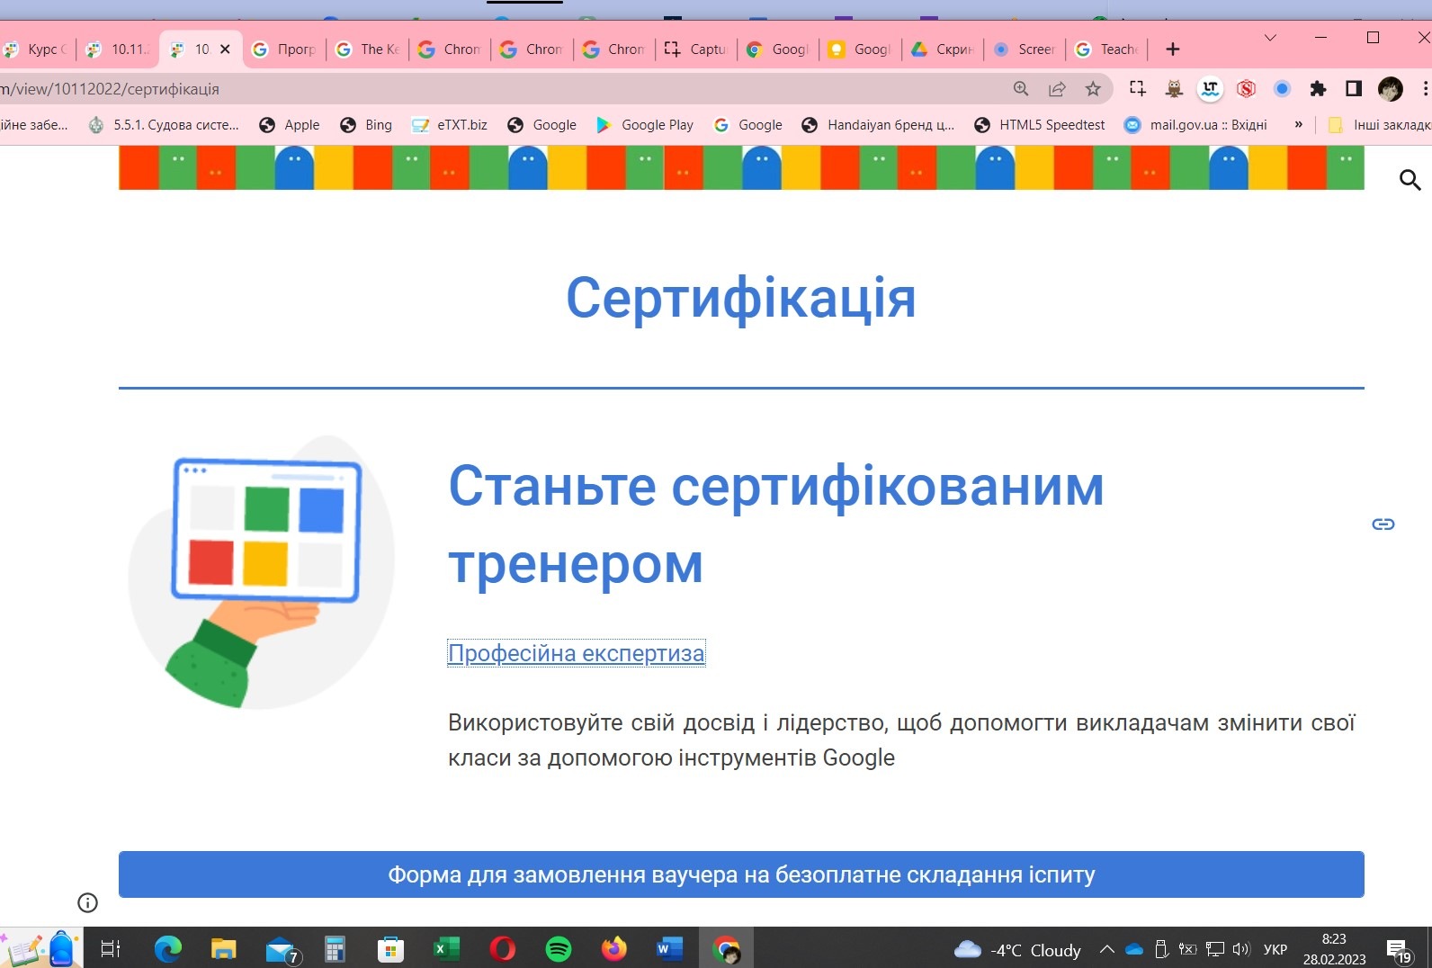1432x968 pixels.
Task: Click the zoom magnifier icon in address bar
Action: point(1021,88)
